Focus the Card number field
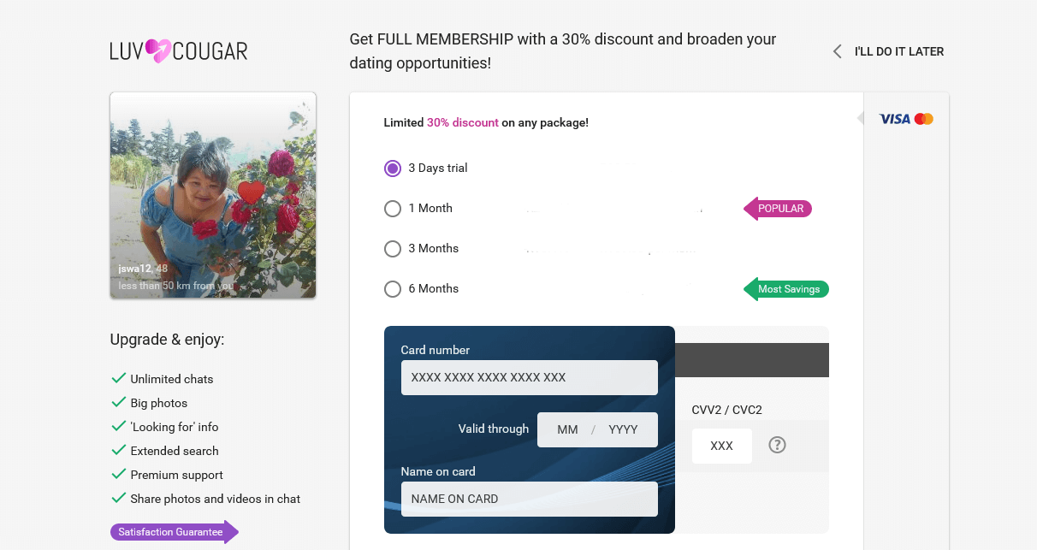 click(530, 377)
